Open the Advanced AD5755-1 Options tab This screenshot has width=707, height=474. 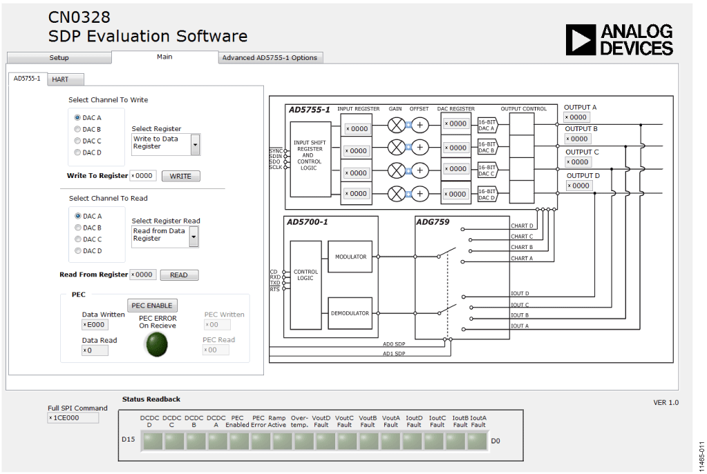tap(270, 58)
